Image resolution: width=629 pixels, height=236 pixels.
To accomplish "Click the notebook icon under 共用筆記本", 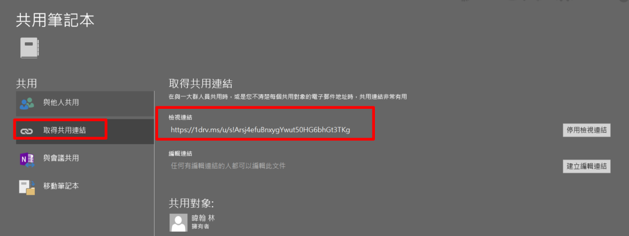I will pyautogui.click(x=29, y=49).
